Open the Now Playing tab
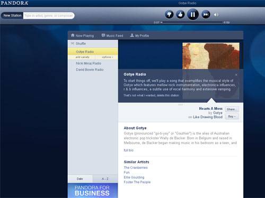This screenshot has height=198, width=265. pos(82,35)
